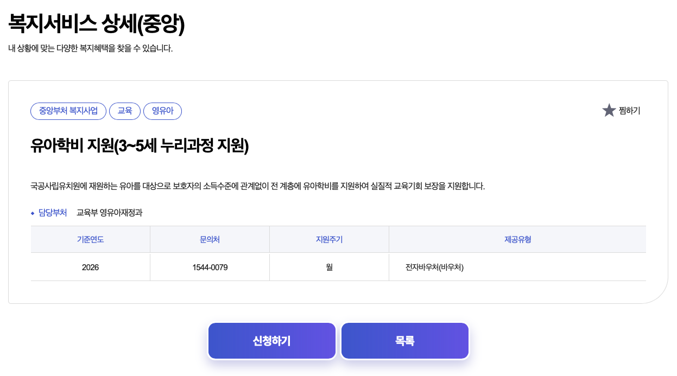Select the 지원주기 column header

[x=329, y=239]
